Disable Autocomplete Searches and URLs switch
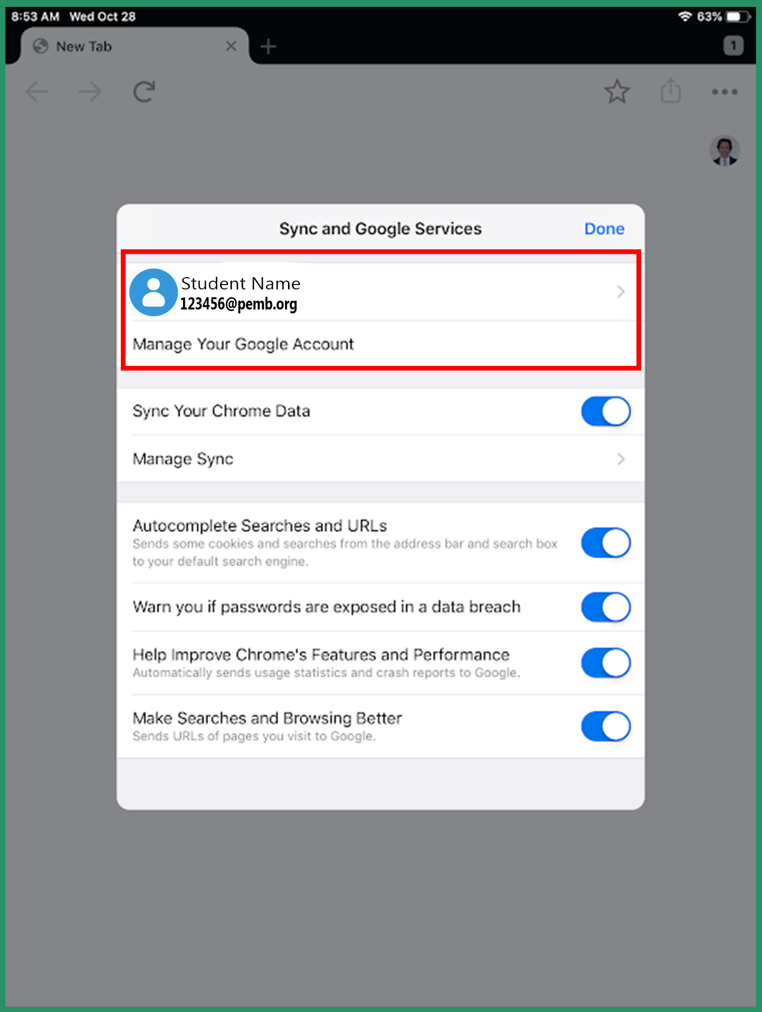This screenshot has height=1012, width=762. [x=606, y=543]
